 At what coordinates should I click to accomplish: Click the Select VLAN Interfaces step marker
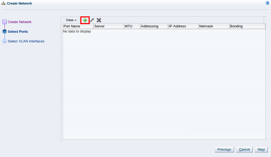(x=5, y=41)
